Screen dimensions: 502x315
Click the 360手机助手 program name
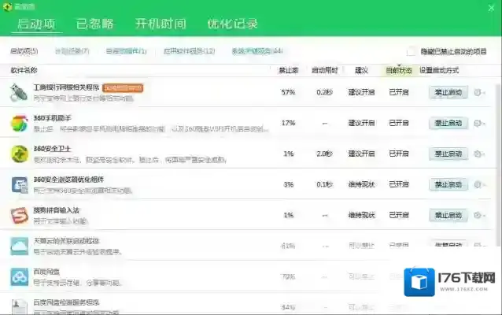click(52, 118)
